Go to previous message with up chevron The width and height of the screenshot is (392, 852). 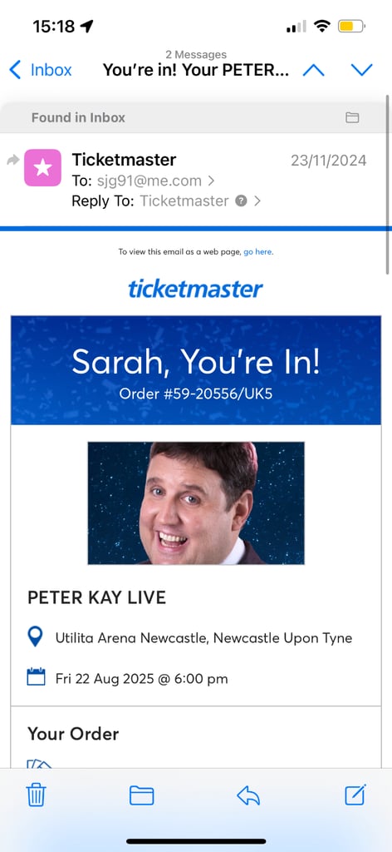[x=313, y=70]
